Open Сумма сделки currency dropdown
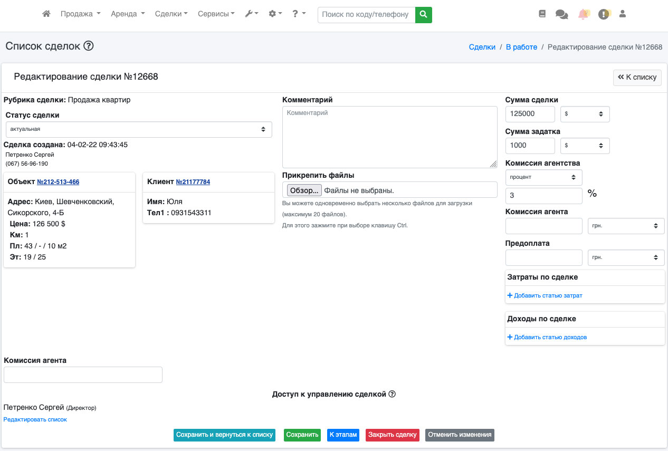This screenshot has height=451, width=668. point(585,114)
